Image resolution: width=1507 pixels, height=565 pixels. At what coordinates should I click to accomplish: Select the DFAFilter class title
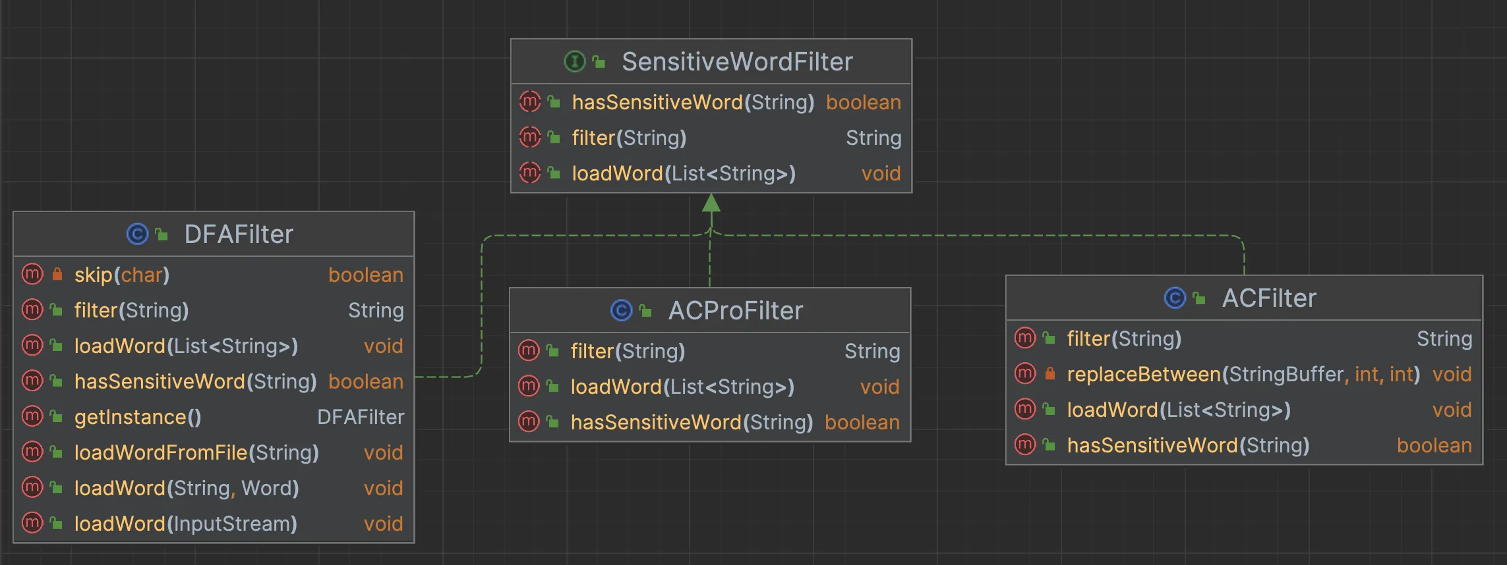[239, 234]
